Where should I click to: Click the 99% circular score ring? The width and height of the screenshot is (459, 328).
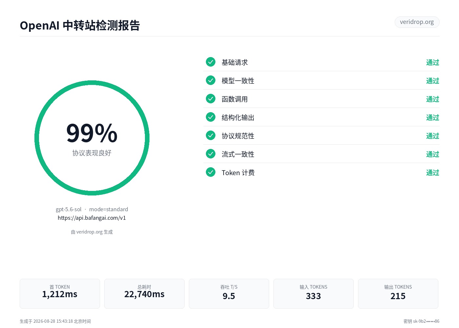pos(92,138)
